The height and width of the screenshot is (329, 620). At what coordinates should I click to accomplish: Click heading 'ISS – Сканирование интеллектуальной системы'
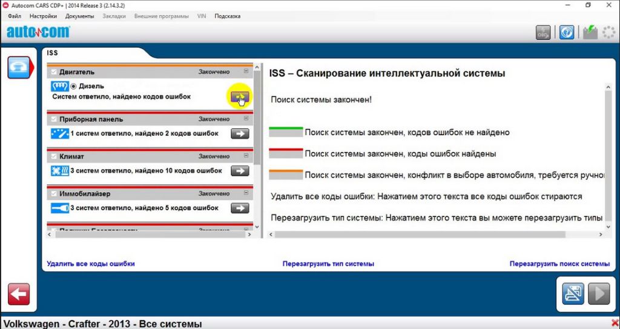click(x=387, y=73)
